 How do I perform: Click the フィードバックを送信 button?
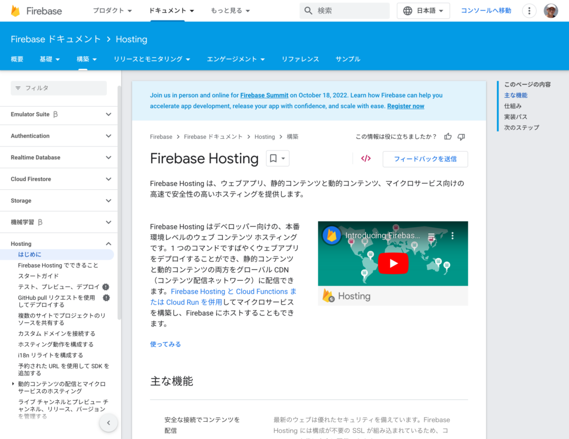click(x=425, y=159)
